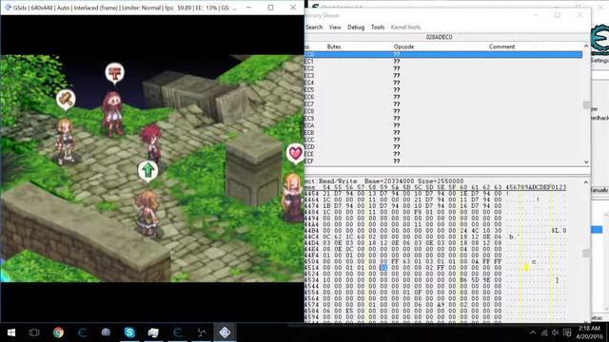Image resolution: width=609 pixels, height=342 pixels.
Task: Click the 028ADEC0 address header bar
Action: tap(446, 37)
